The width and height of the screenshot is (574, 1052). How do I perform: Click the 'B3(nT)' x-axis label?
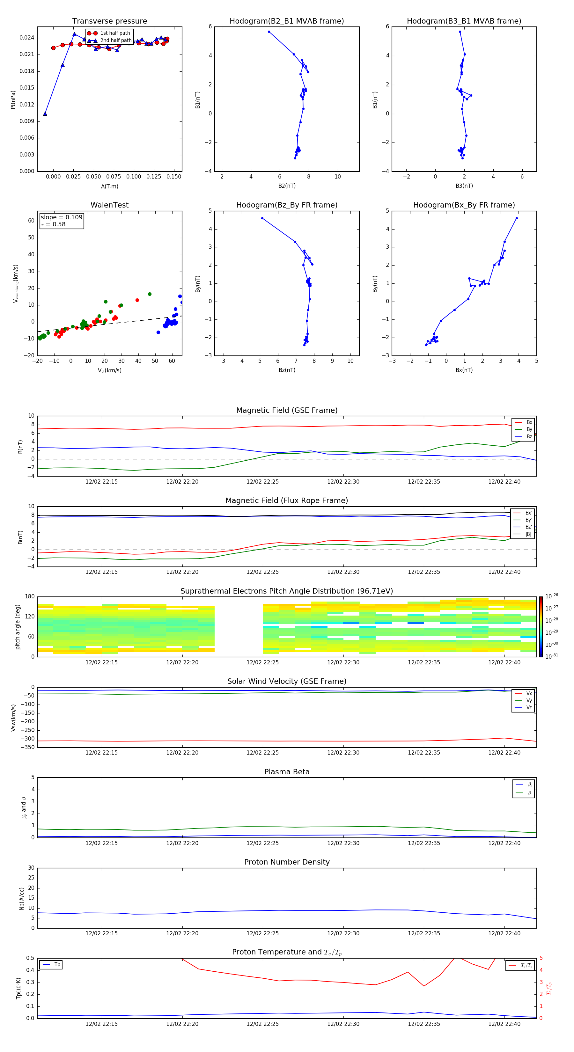pos(464,186)
